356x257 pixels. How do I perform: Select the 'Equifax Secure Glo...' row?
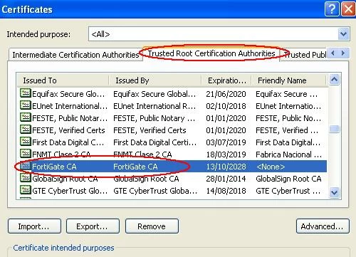pyautogui.click(x=173, y=94)
